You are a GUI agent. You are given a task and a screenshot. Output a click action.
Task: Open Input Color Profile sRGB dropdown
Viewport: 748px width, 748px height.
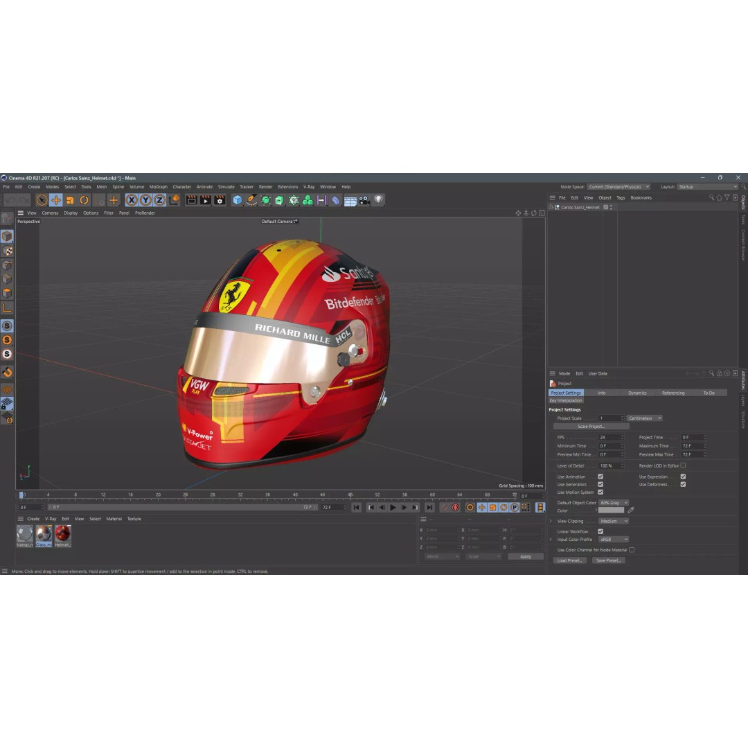614,540
